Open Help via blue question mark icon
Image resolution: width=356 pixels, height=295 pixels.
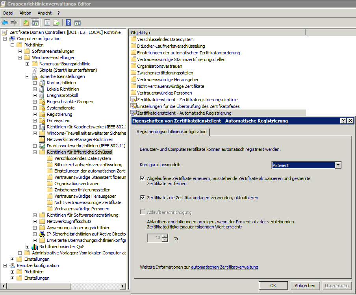click(68, 22)
